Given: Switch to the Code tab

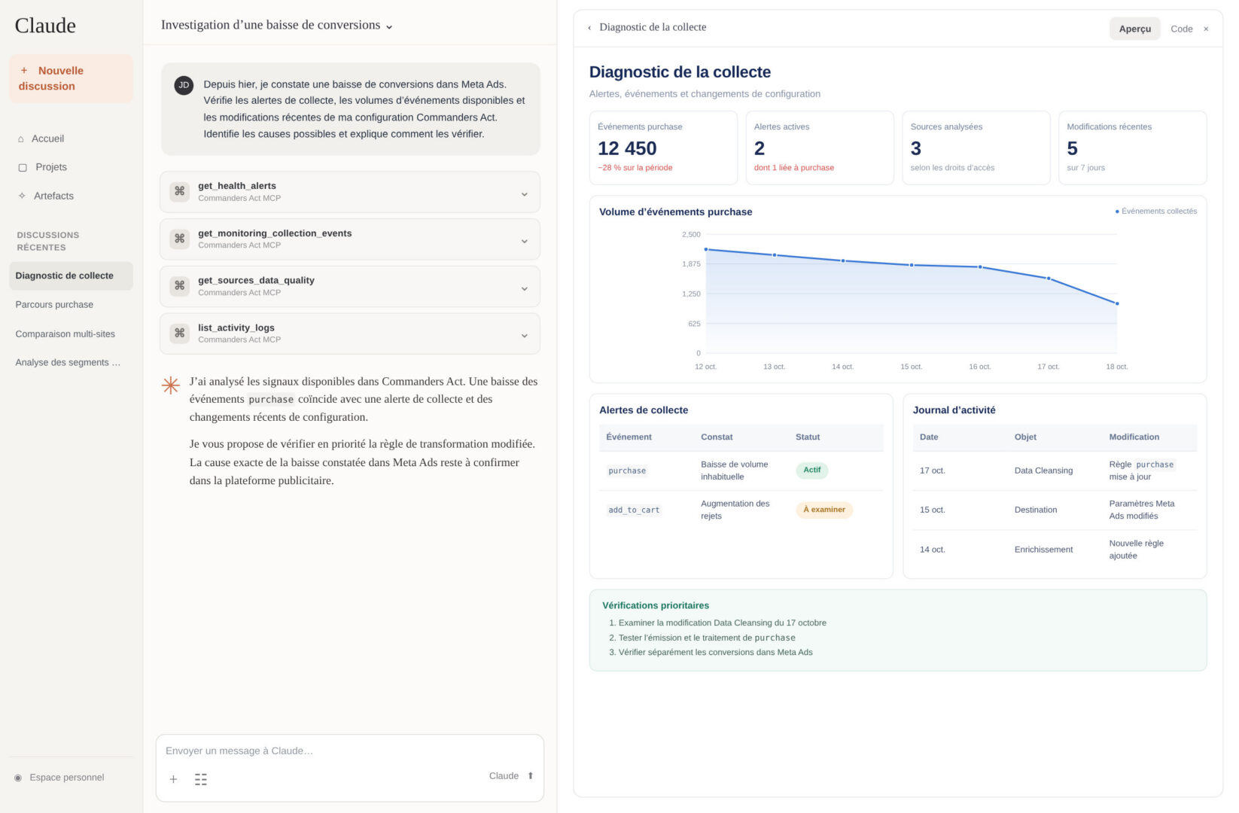Looking at the screenshot, I should click(1181, 29).
